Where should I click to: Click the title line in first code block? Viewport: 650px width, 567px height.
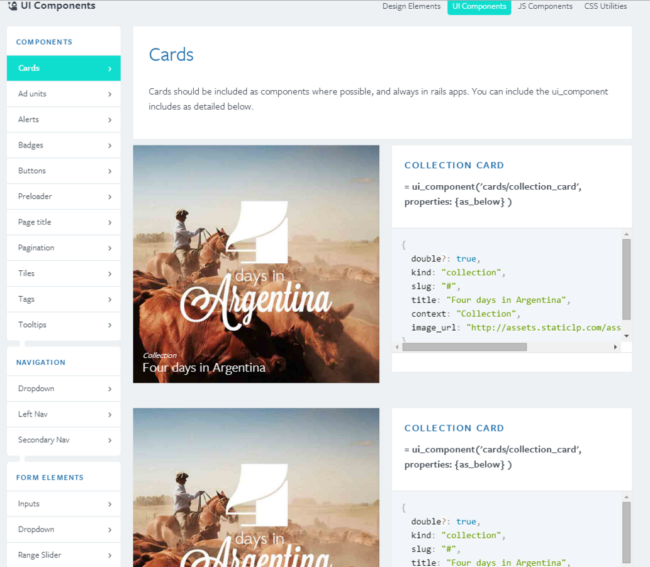pos(490,300)
